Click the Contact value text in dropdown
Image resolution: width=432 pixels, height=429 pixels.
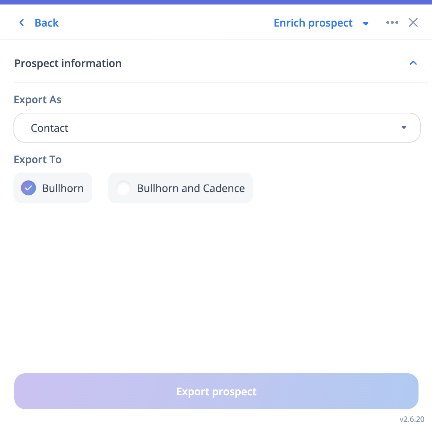point(49,128)
